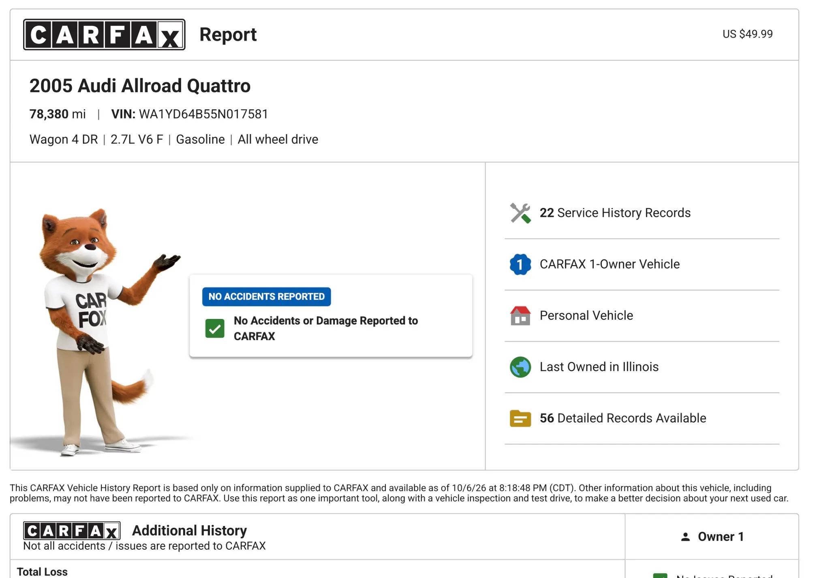Click the green checkmark for no accidents
Image resolution: width=830 pixels, height=578 pixels.
coord(215,328)
